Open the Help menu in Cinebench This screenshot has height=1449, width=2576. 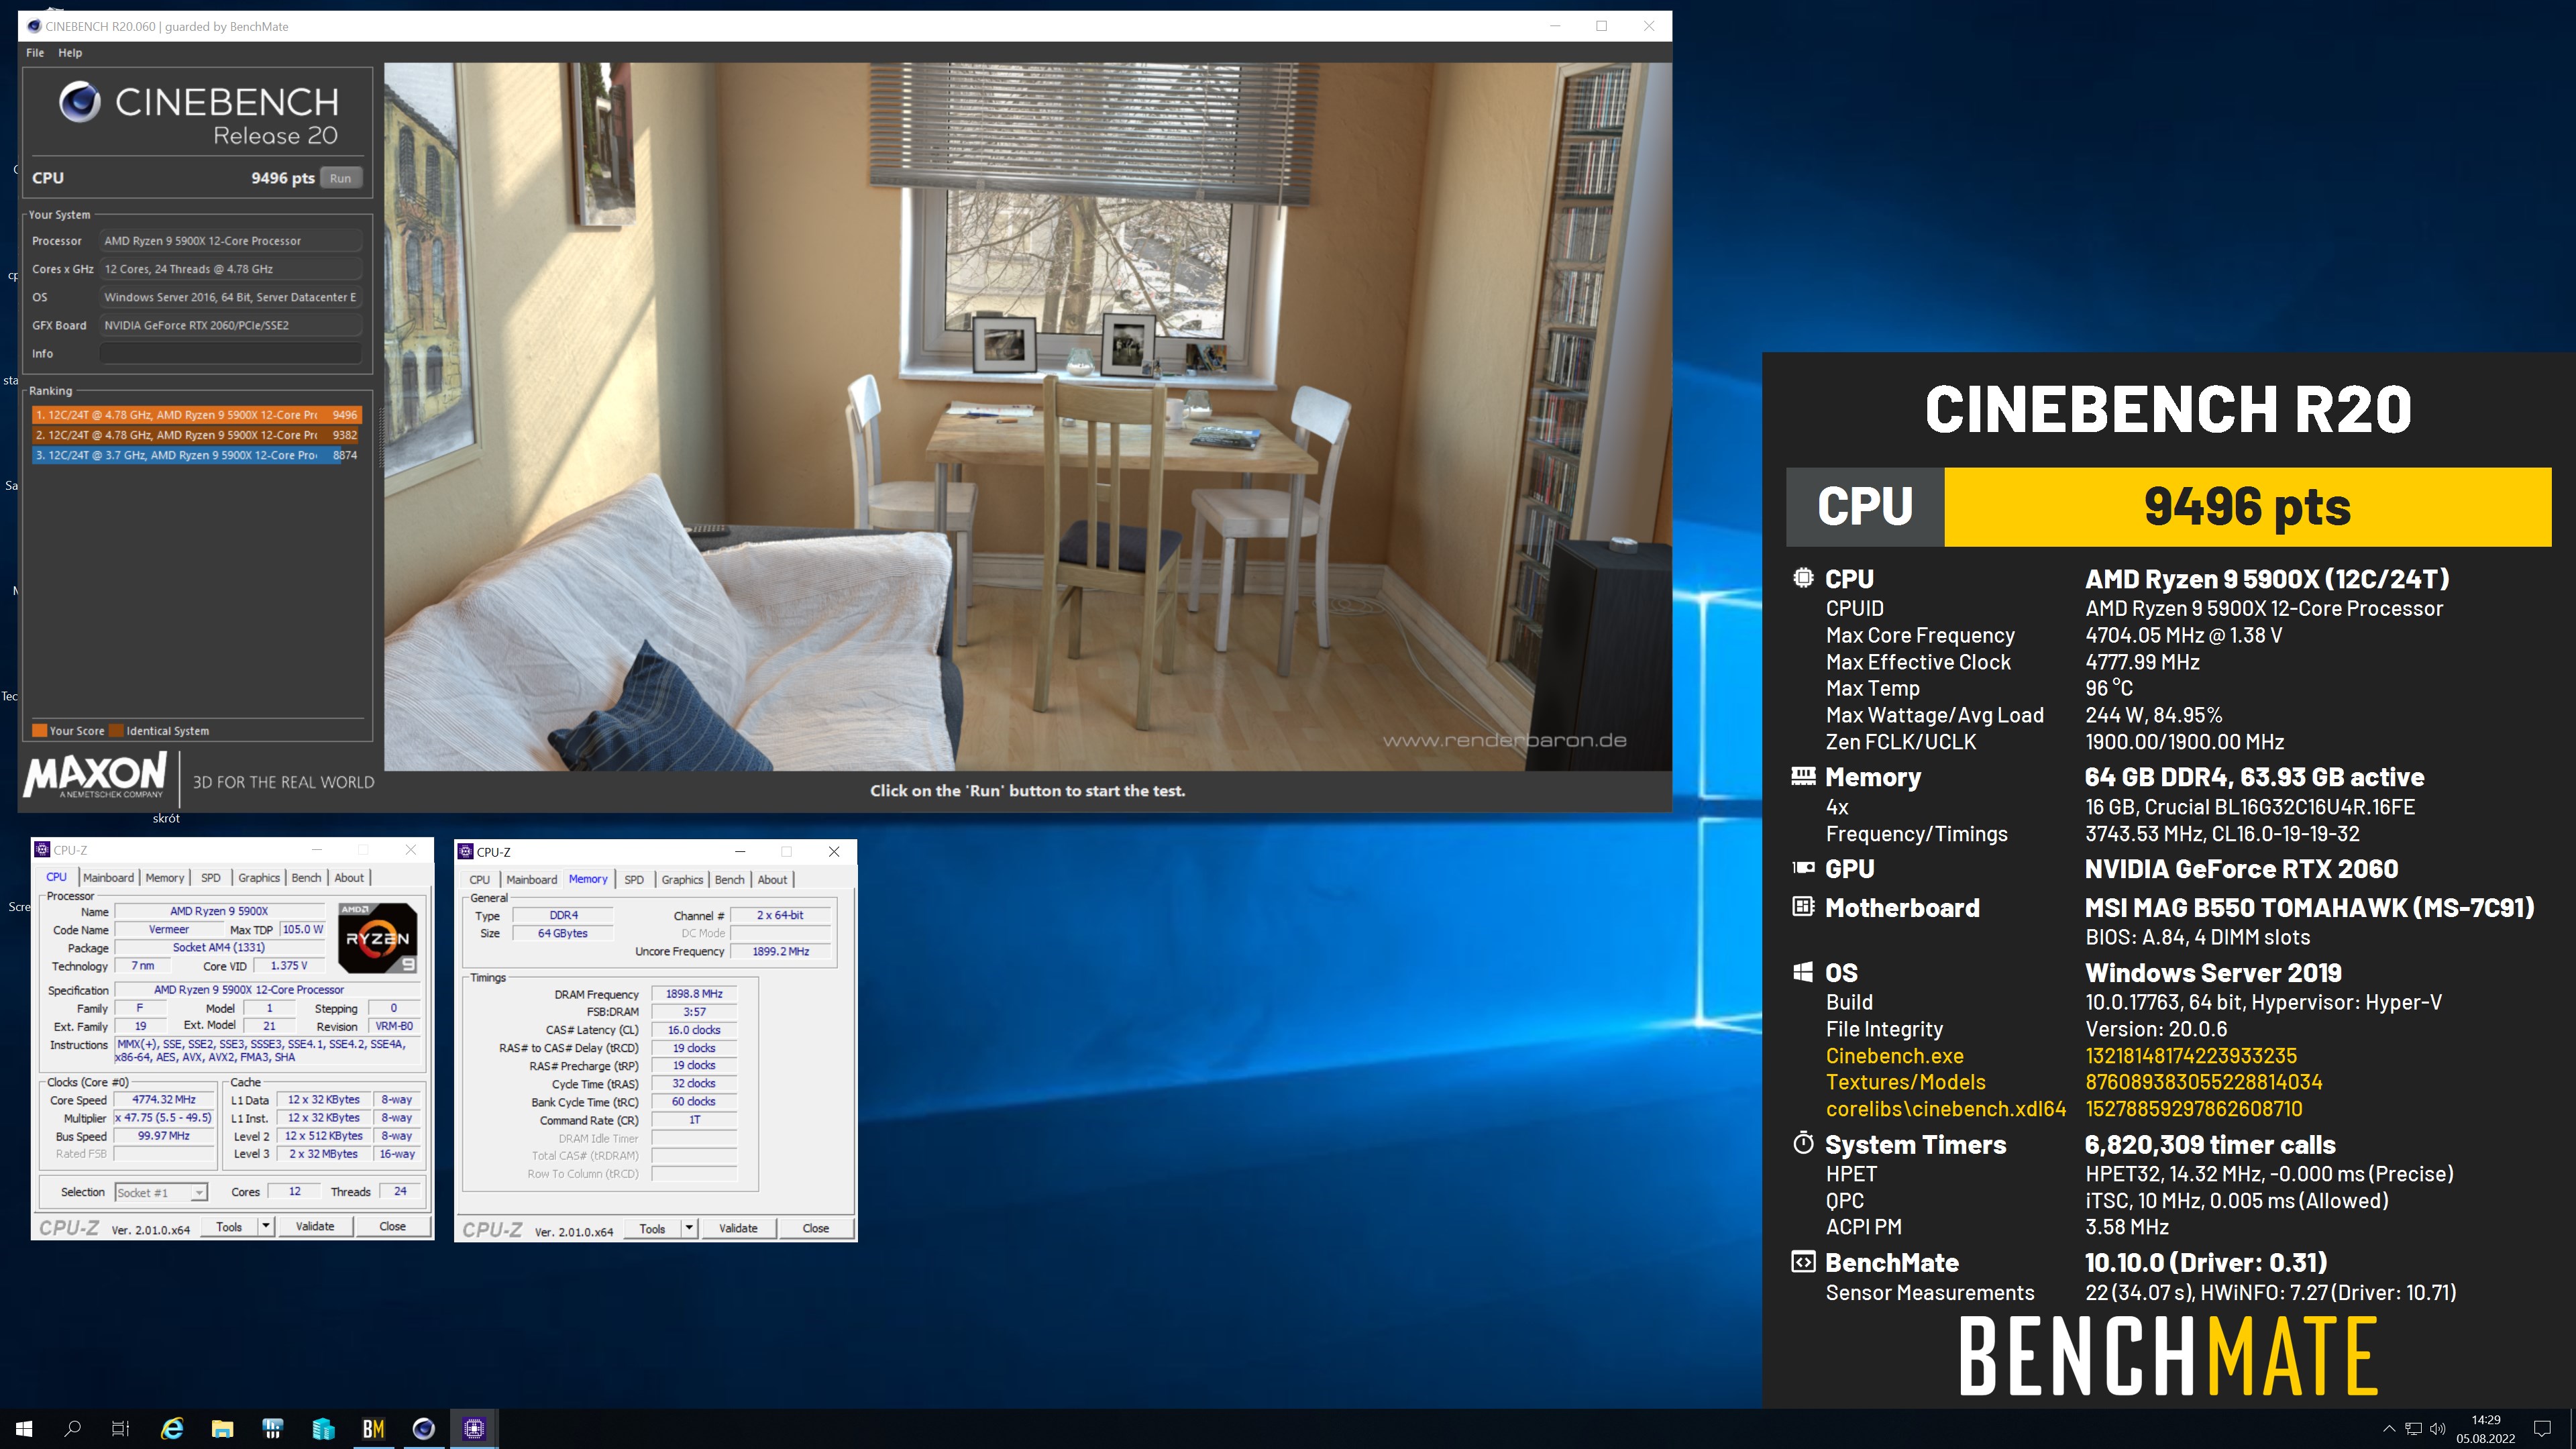pyautogui.click(x=70, y=52)
